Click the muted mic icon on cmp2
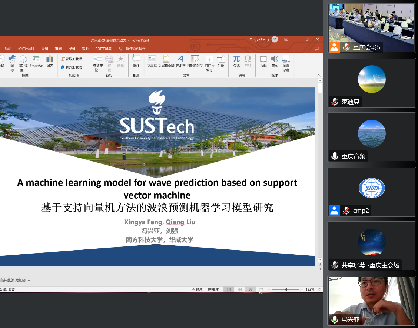 tap(346, 211)
